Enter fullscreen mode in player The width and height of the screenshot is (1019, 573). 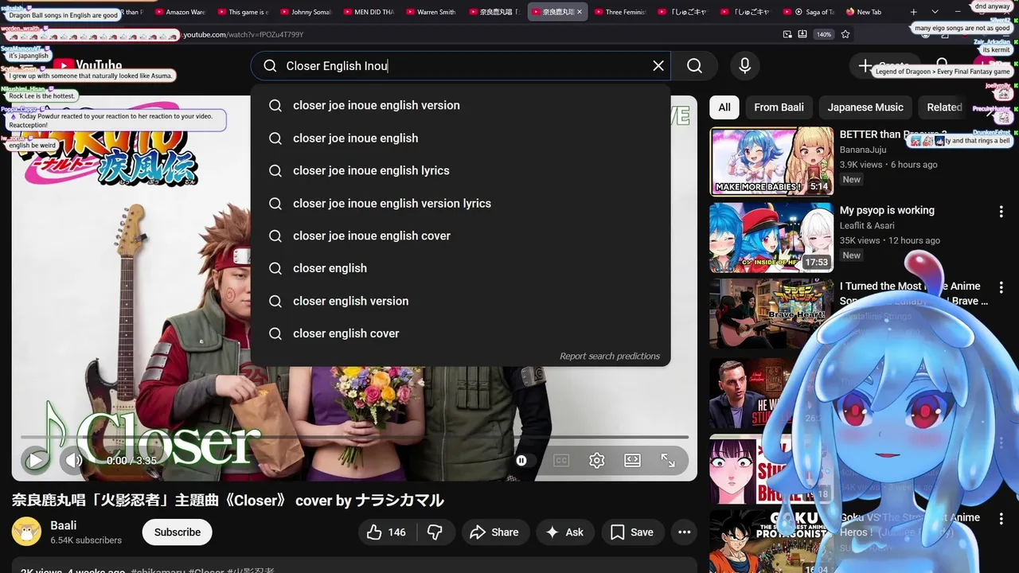(668, 460)
